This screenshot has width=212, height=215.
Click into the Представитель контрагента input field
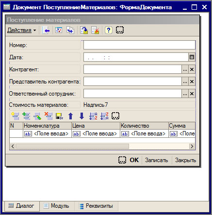pyautogui.click(x=132, y=82)
